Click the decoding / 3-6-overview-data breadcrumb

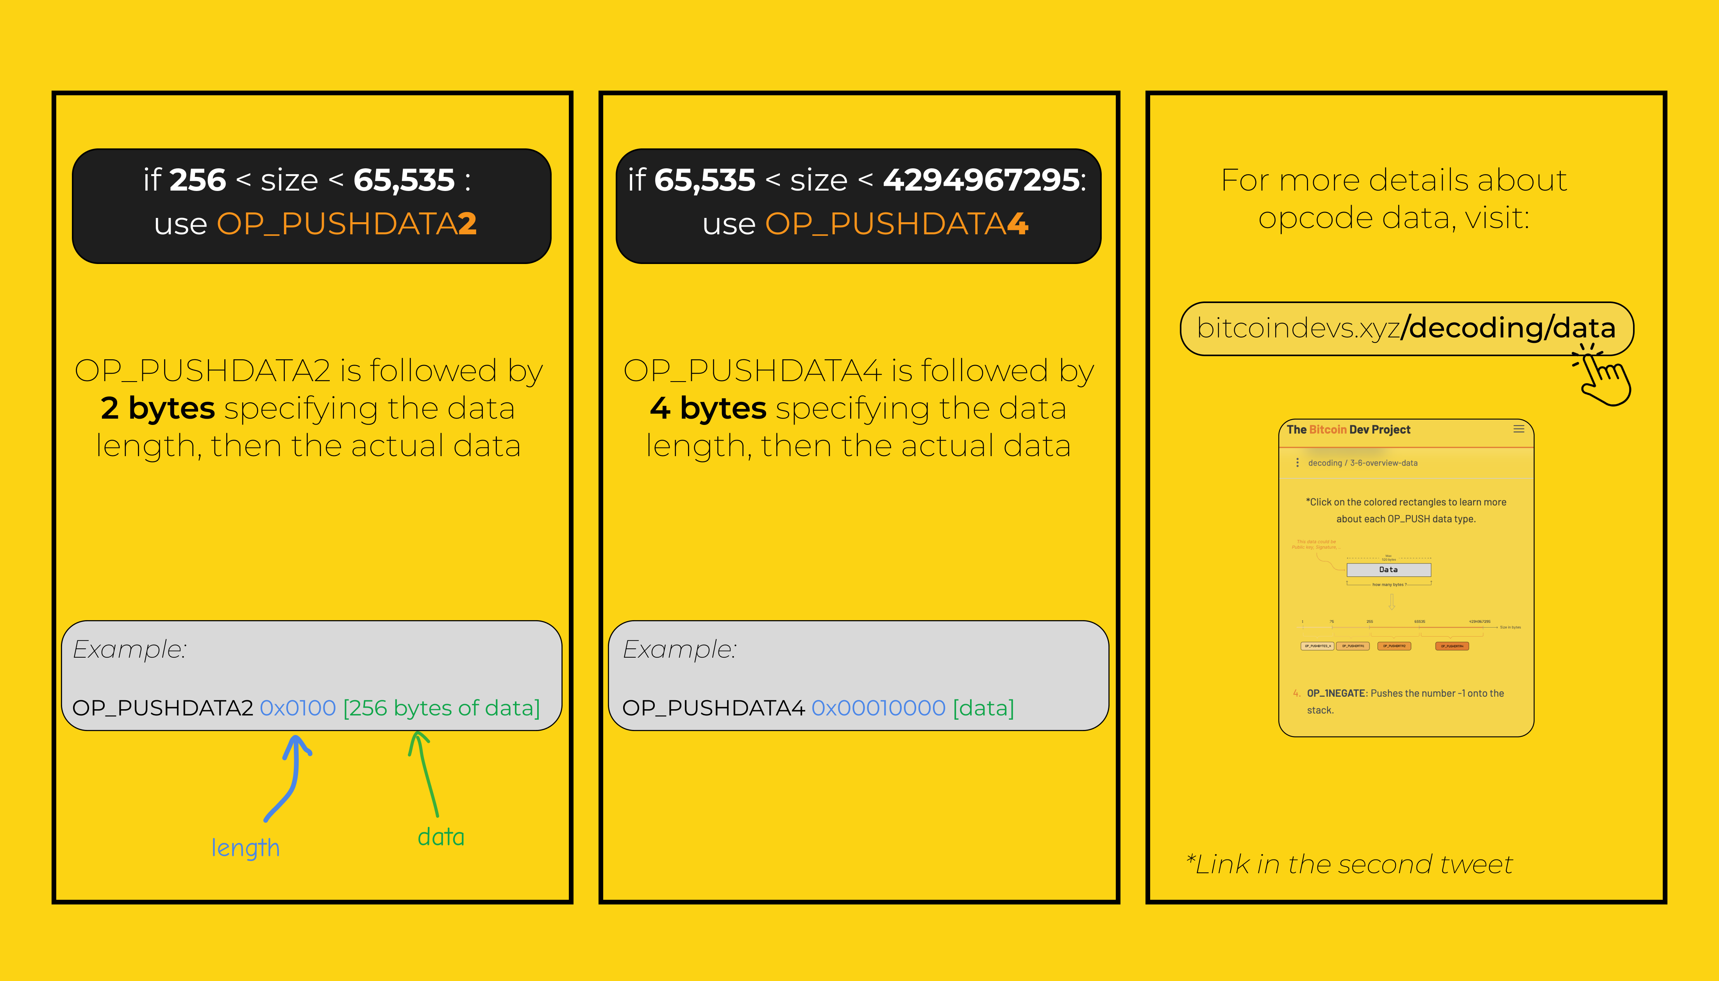(1363, 463)
